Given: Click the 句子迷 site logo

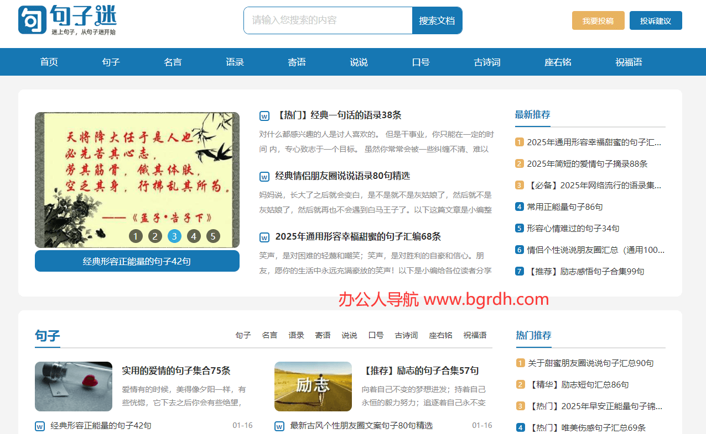Looking at the screenshot, I should click(x=67, y=20).
